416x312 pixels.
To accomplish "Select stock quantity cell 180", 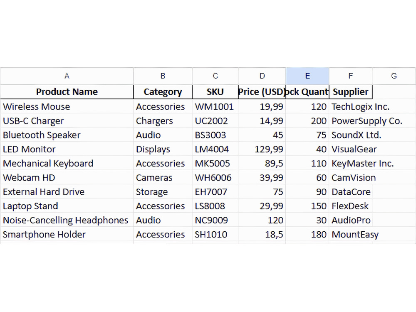I will pyautogui.click(x=307, y=235).
